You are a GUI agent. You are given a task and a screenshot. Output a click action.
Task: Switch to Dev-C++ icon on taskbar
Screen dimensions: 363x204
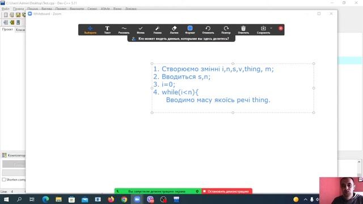[176, 199]
